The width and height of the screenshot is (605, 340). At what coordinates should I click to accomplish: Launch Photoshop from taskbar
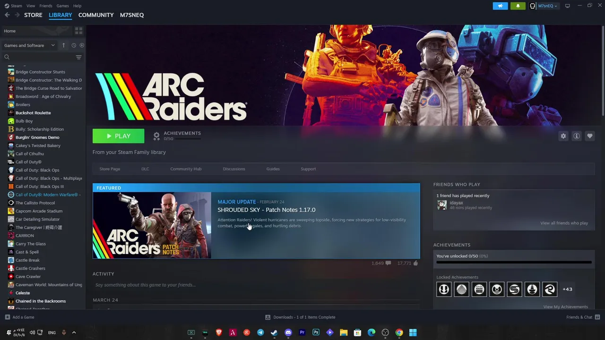point(316,332)
